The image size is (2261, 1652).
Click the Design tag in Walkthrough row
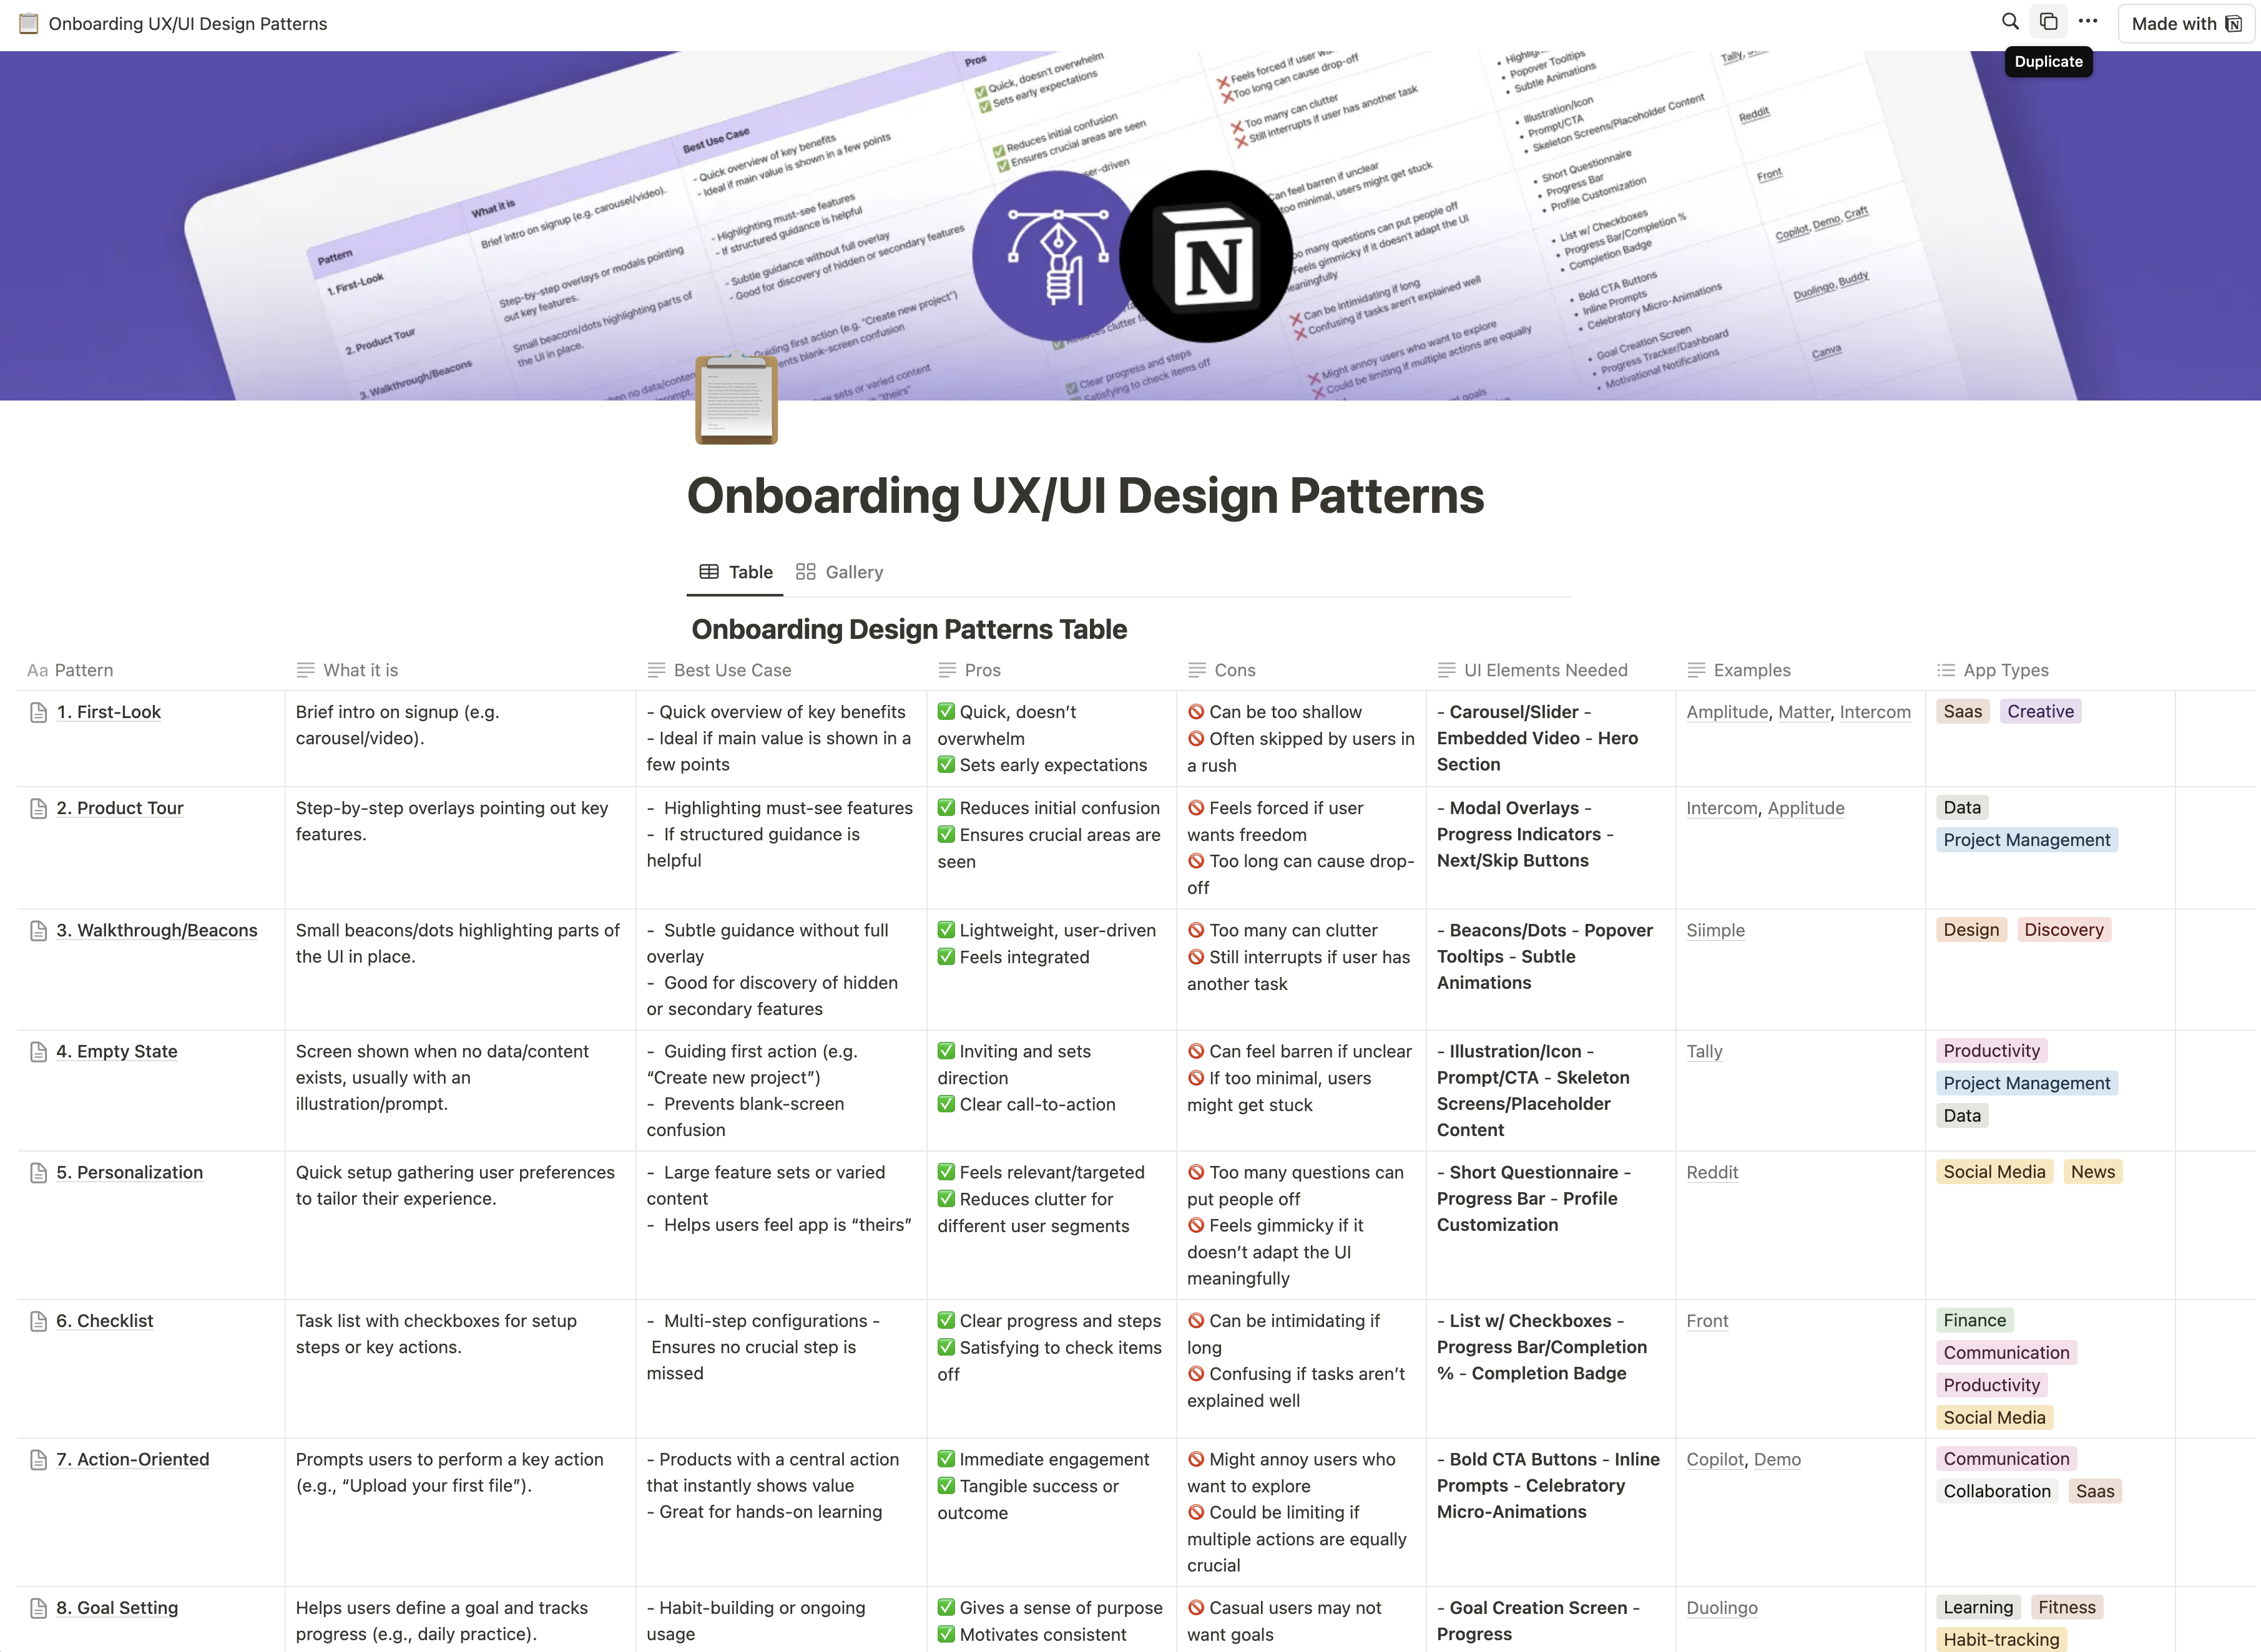[1969, 928]
